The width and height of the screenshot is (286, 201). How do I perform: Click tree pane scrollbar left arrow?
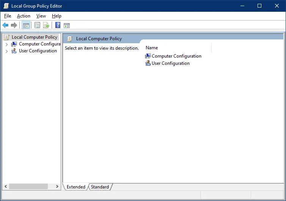(x=6, y=187)
